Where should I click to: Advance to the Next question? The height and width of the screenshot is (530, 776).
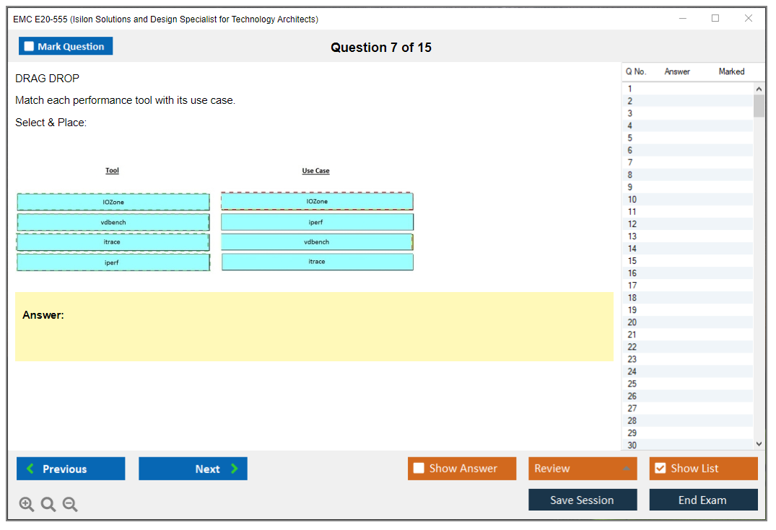(x=193, y=469)
